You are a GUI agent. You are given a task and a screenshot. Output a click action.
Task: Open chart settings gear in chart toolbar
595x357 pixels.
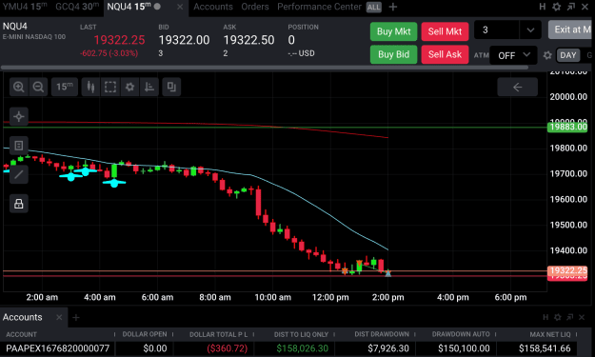129,87
